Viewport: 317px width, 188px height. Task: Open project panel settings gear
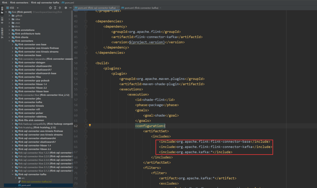click(x=66, y=8)
